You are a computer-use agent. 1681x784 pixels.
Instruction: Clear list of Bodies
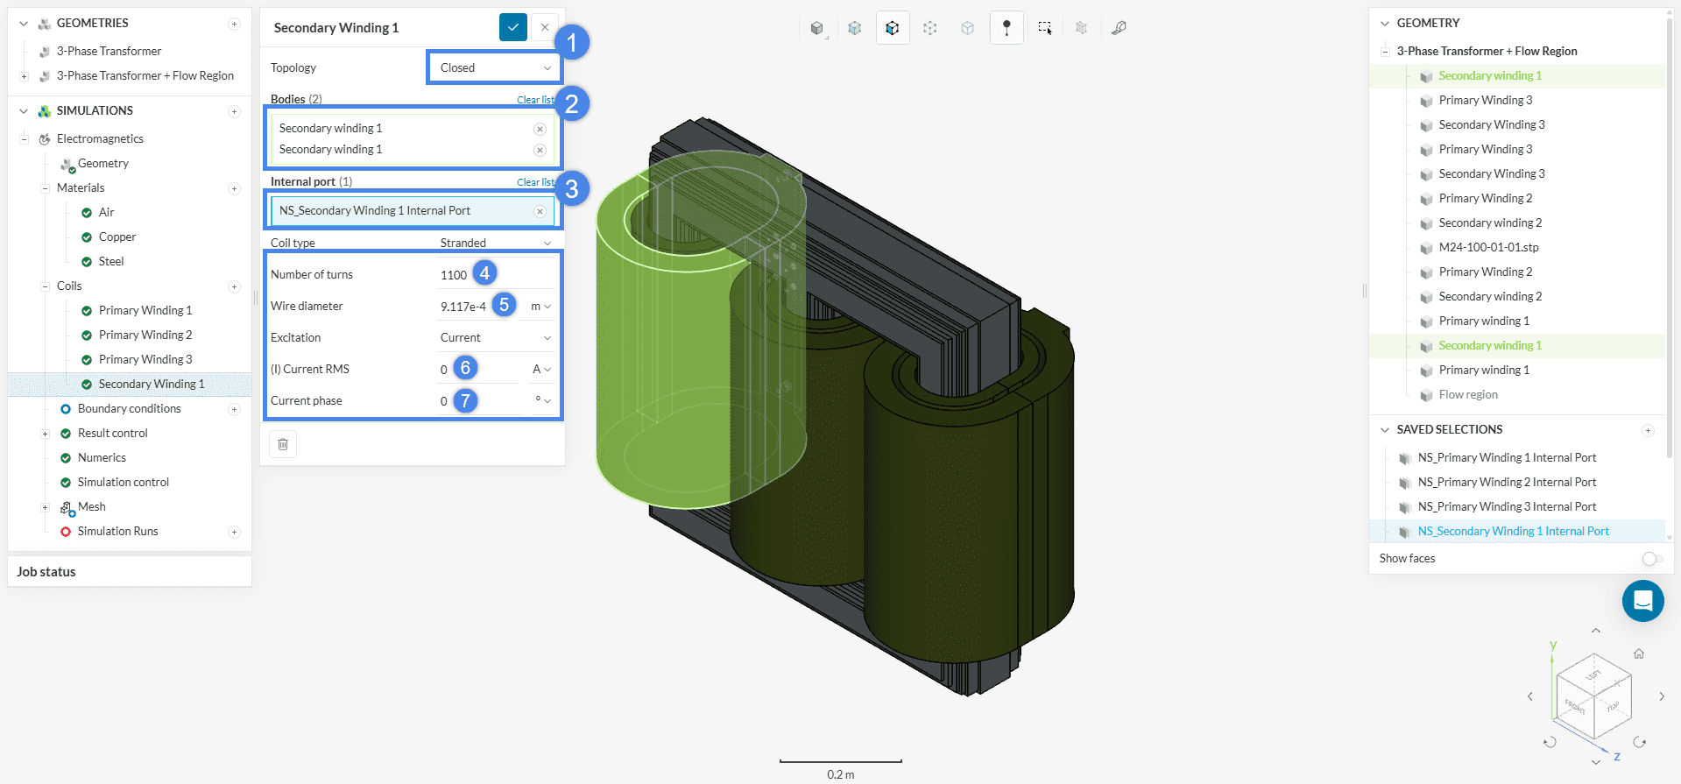tap(535, 100)
